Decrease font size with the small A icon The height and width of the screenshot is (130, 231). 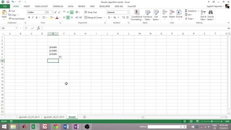59,12
